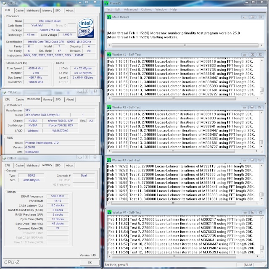Click the OK button in CPU-Z
The width and height of the screenshot is (269, 269).
click(x=90, y=262)
